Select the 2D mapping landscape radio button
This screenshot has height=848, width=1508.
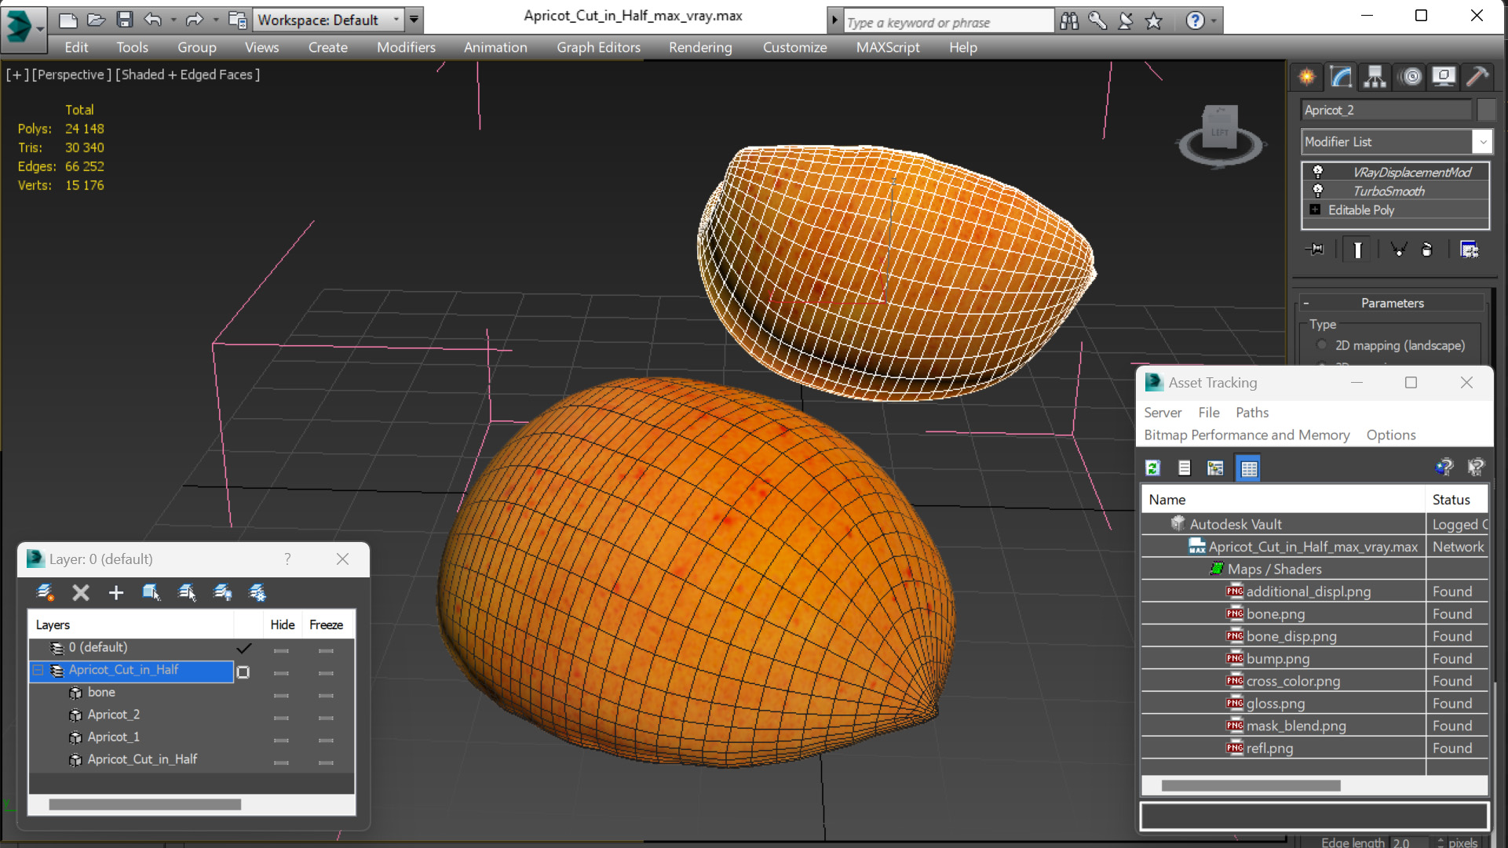[x=1322, y=345]
